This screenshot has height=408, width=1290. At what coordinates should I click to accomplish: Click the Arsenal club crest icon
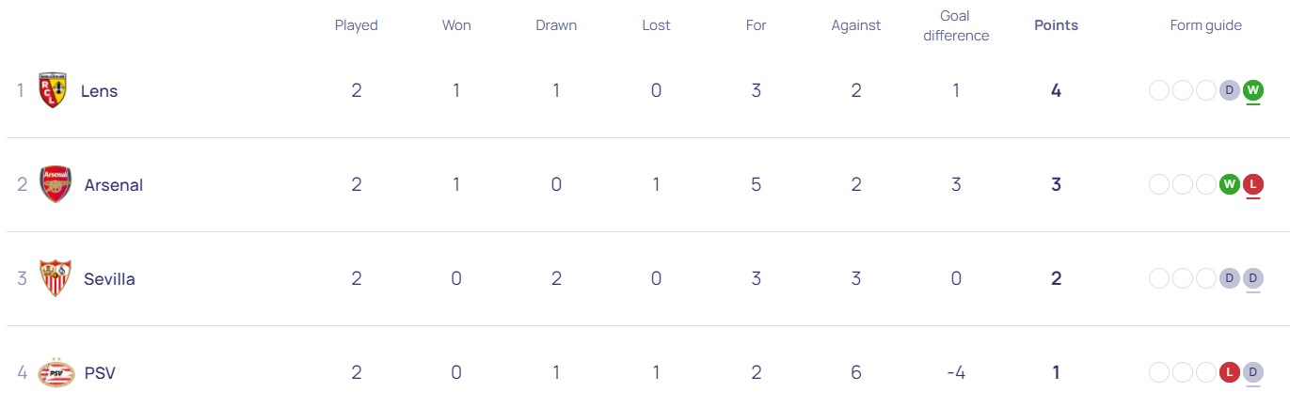(x=56, y=185)
